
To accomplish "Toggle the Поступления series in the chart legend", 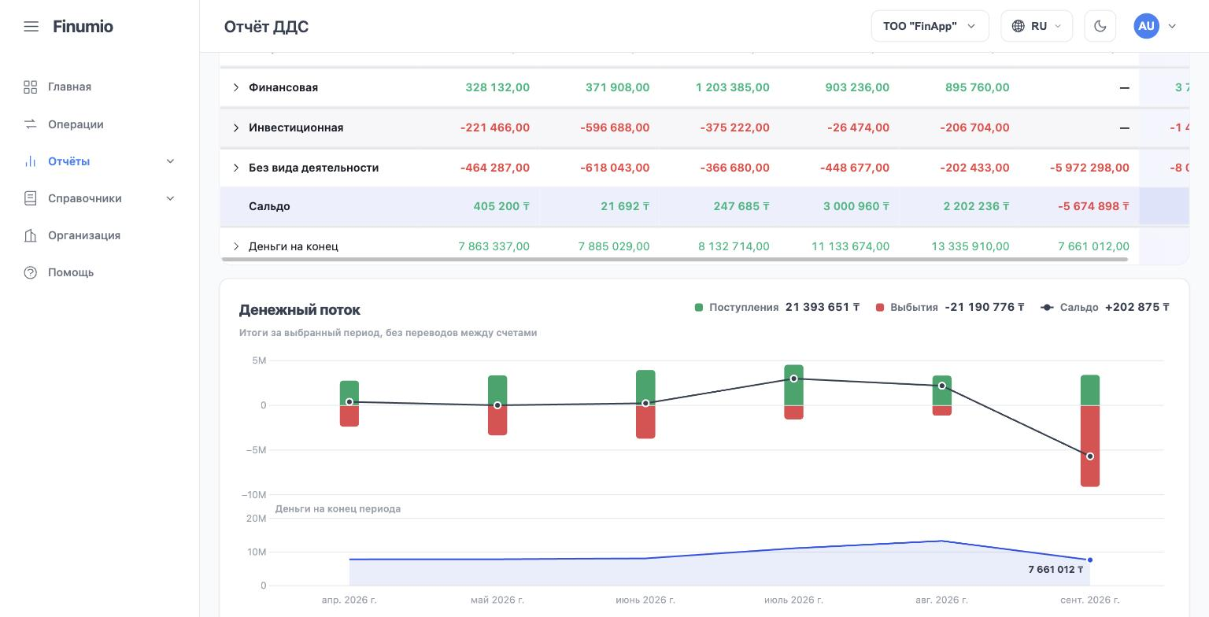I will coord(777,307).
